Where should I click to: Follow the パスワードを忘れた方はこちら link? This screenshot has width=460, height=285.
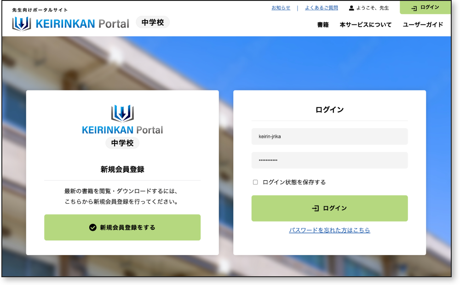pos(329,230)
